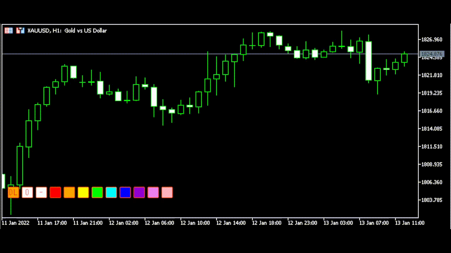Click the '11 Jan 2022' date label

click(x=16, y=223)
